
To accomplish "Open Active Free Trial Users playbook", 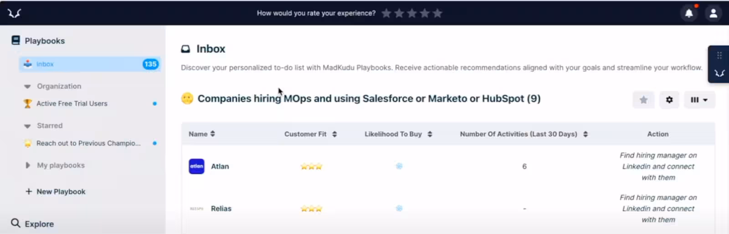I will click(x=72, y=104).
